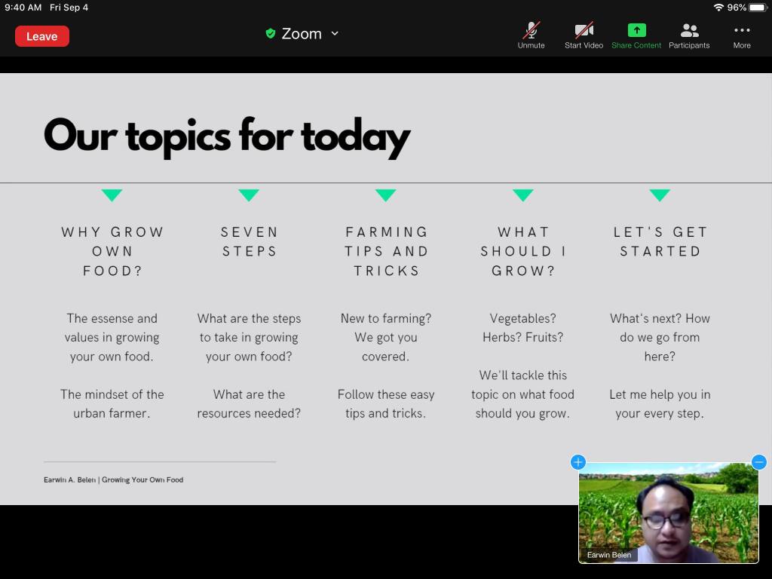Start video with the camera icon

(584, 35)
